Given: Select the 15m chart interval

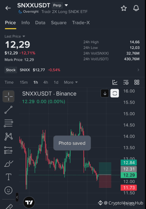Looking at the screenshot, I should pyautogui.click(x=24, y=82).
